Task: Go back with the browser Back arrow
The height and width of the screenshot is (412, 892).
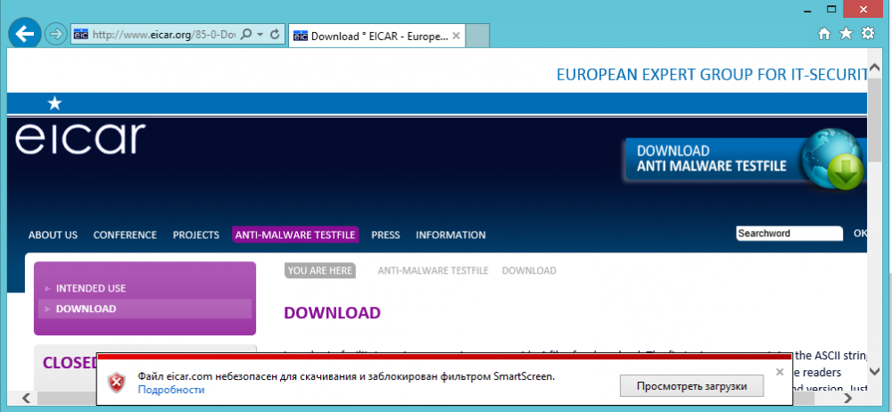Action: tap(24, 34)
